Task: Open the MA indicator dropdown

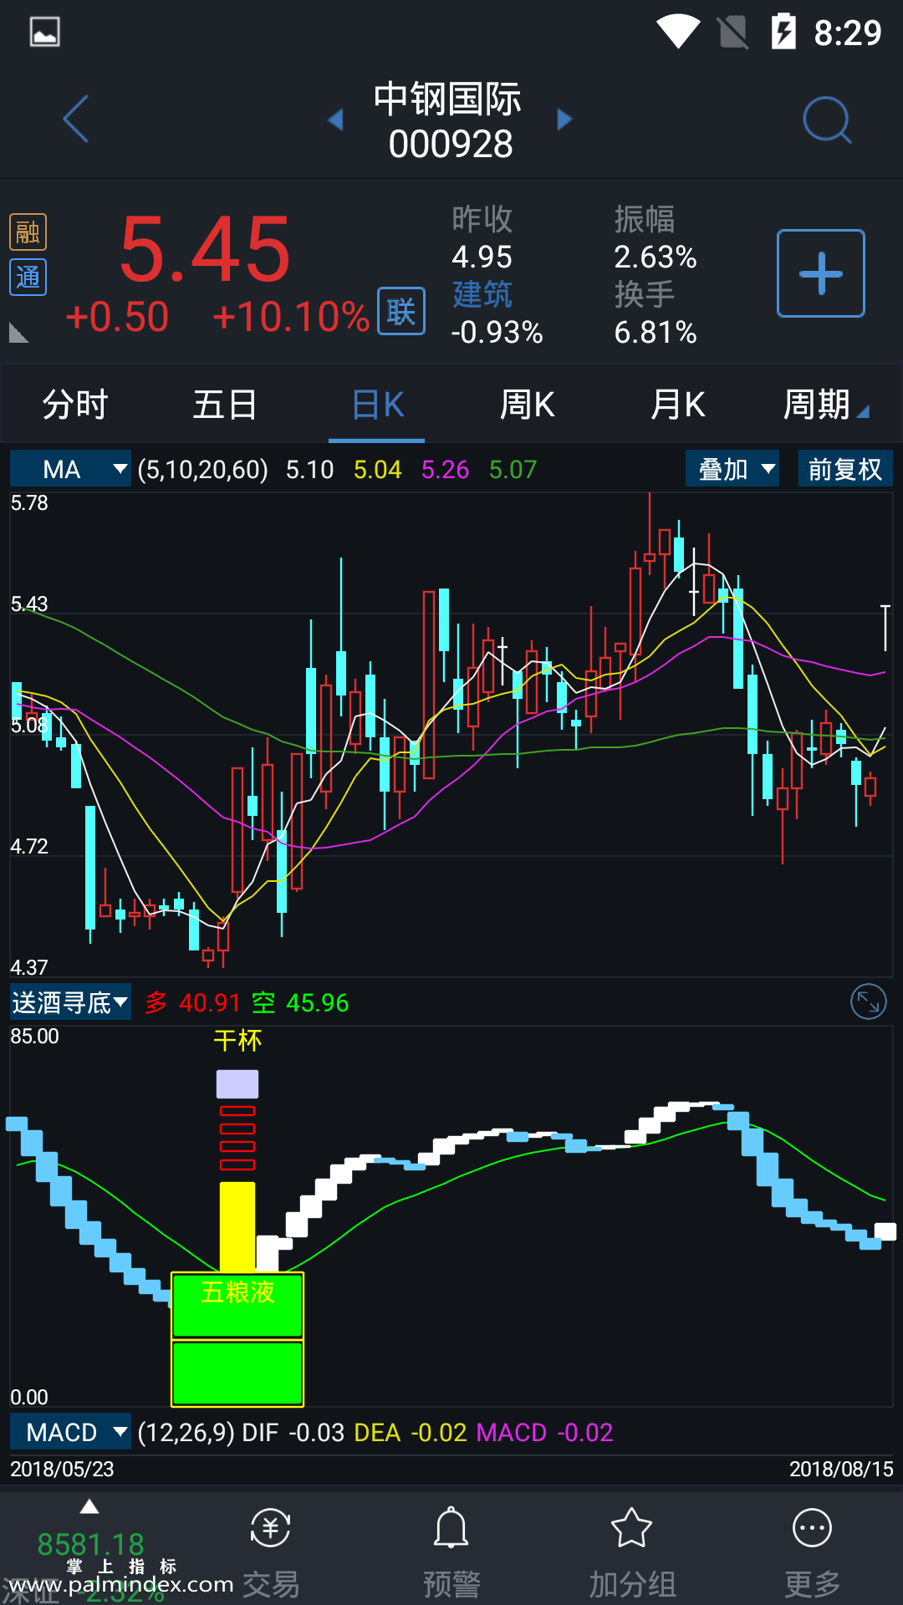Action: pos(70,469)
